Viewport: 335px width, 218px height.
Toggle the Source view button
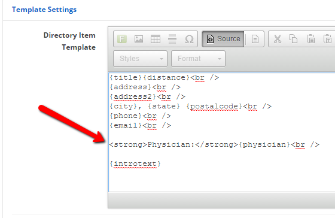pos(223,39)
